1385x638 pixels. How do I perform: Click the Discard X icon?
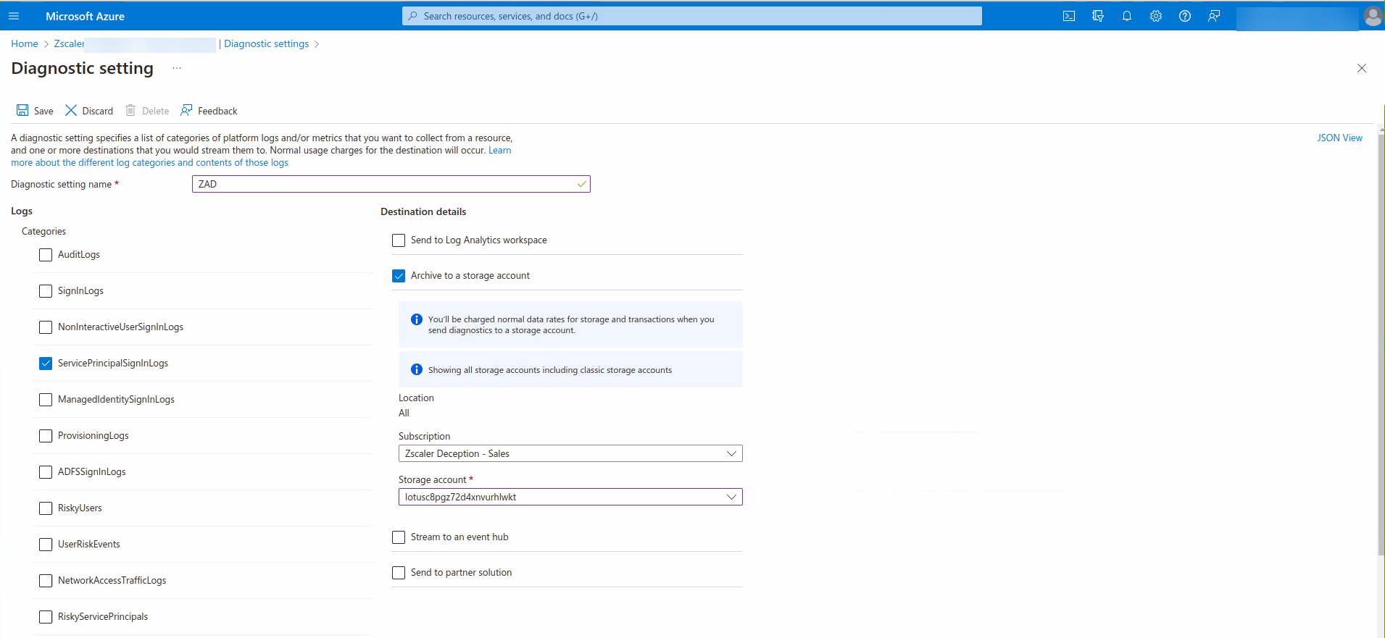pos(71,110)
